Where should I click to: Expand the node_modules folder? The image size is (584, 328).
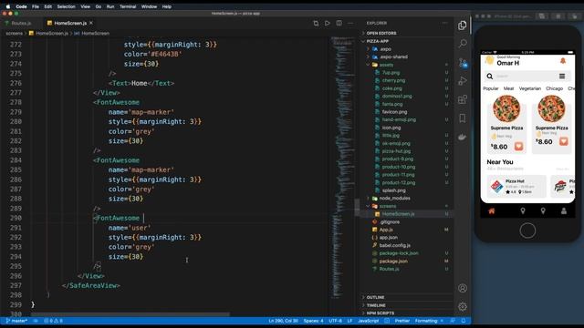394,199
